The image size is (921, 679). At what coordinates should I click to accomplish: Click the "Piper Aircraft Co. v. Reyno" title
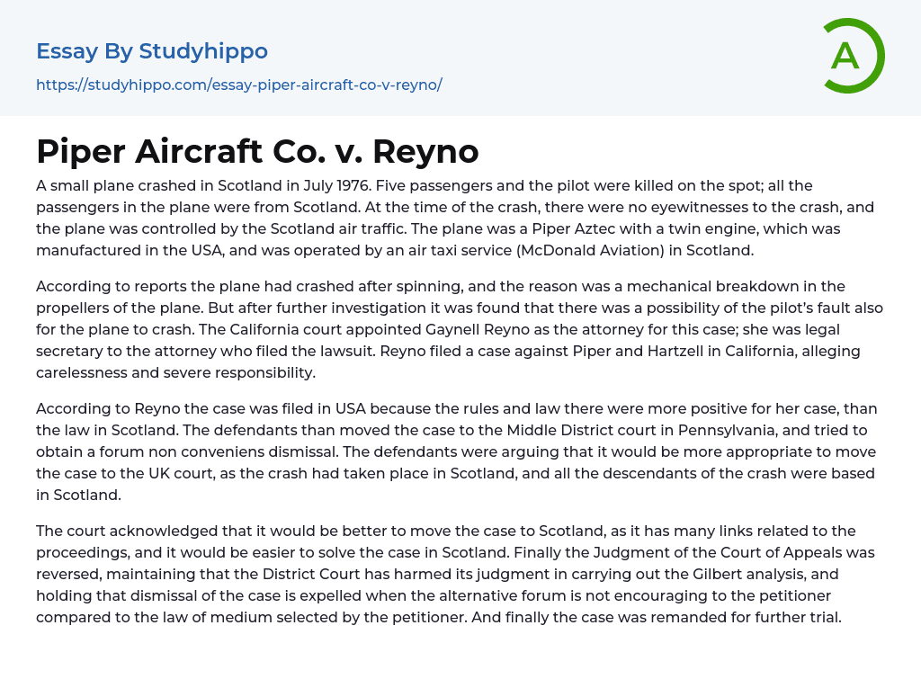tap(257, 151)
